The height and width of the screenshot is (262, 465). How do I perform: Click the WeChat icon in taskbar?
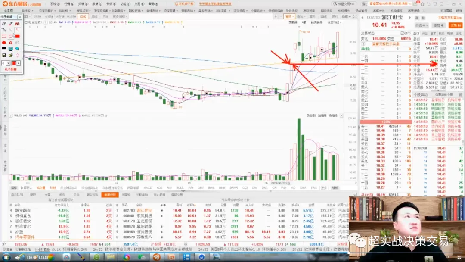[141, 257]
